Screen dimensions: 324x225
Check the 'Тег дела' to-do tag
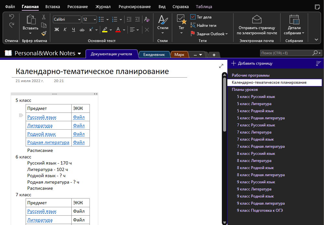click(193, 17)
